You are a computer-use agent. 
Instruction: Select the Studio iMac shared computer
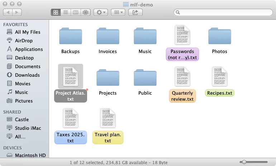[24, 128]
